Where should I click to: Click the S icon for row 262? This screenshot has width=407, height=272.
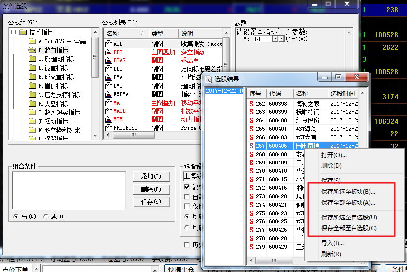tap(252, 104)
